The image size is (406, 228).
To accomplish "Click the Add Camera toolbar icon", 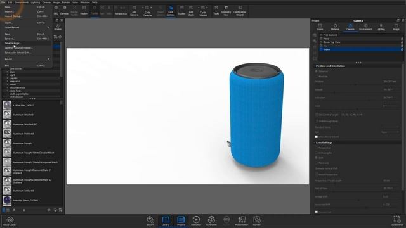I will 134,11.
